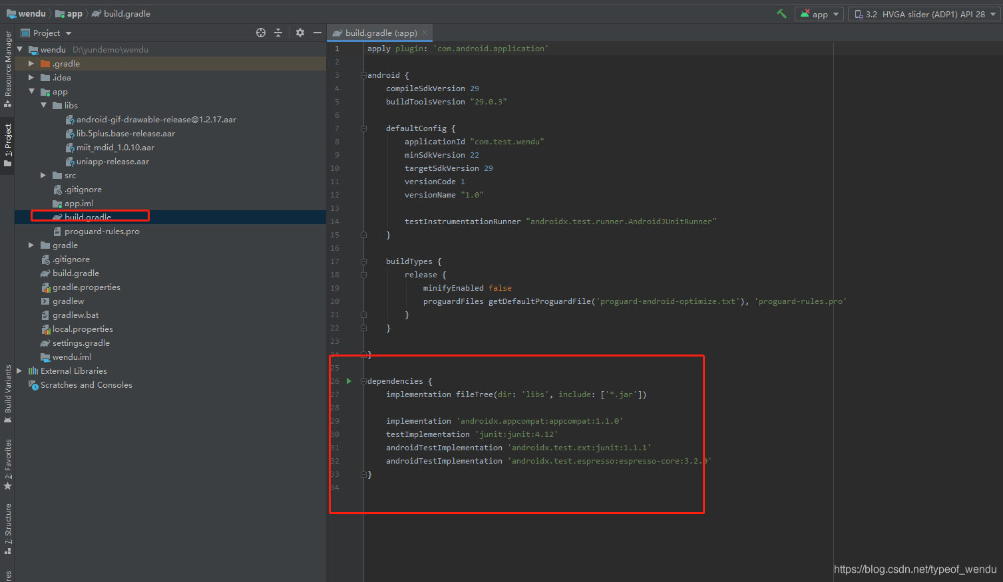Click the libs folder icon in tree
1003x582 pixels.
57,105
